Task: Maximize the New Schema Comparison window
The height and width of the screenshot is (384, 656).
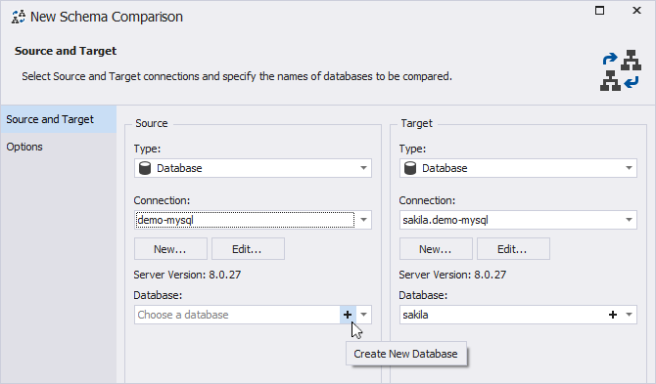Action: click(599, 11)
